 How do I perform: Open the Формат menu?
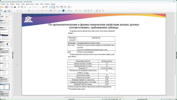coord(18,4)
